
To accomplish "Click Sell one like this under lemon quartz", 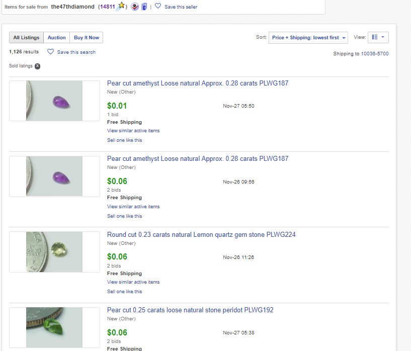I will click(124, 292).
